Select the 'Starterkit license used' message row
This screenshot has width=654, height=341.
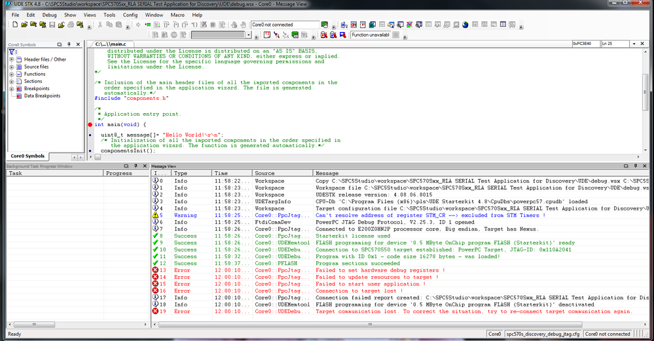pyautogui.click(x=353, y=236)
